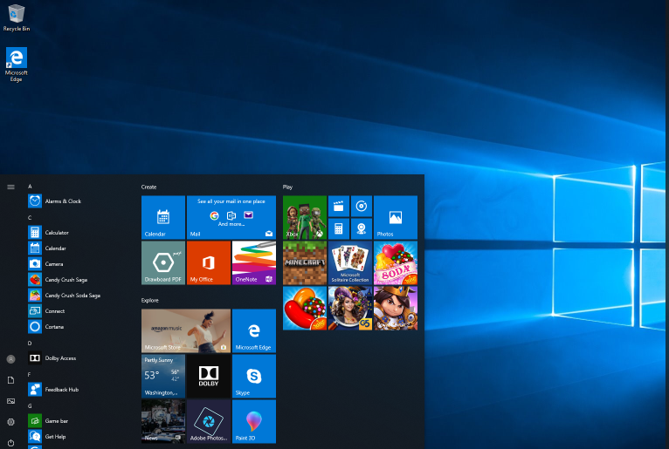The height and width of the screenshot is (449, 669).
Task: Open the Minecraft game tile
Action: click(305, 262)
